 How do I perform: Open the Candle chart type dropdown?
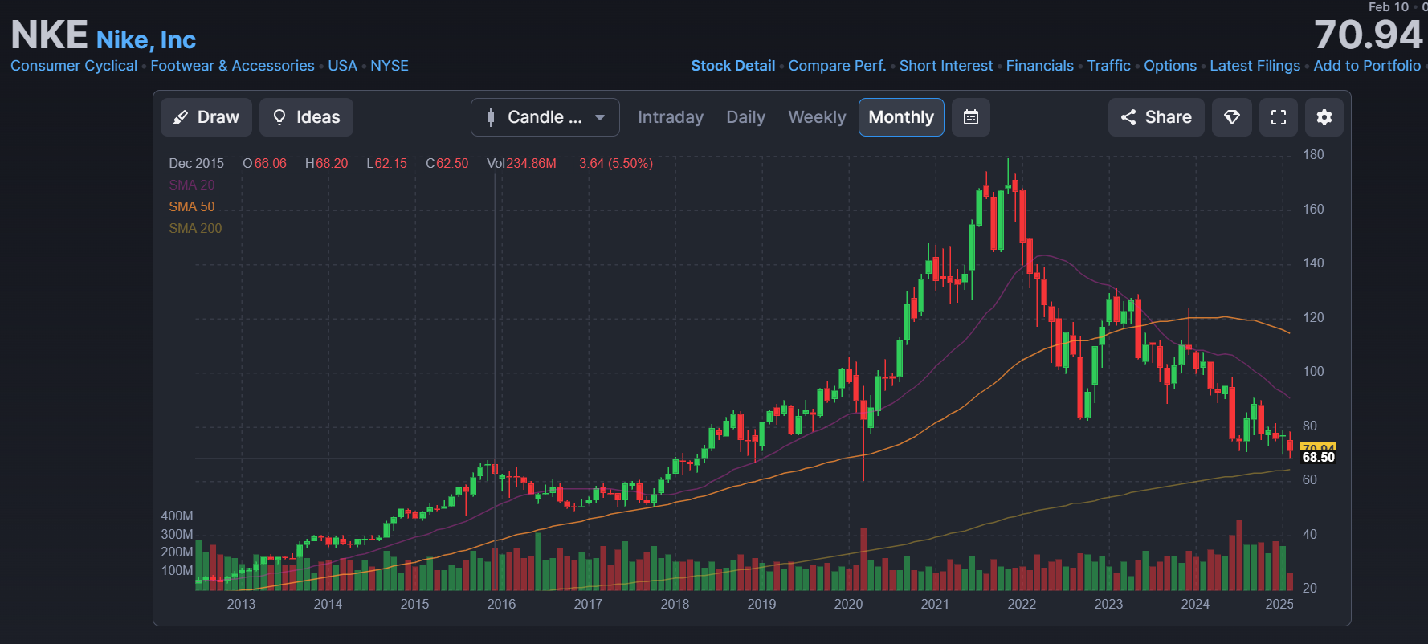point(545,117)
